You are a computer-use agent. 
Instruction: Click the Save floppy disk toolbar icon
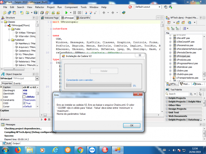36,13
